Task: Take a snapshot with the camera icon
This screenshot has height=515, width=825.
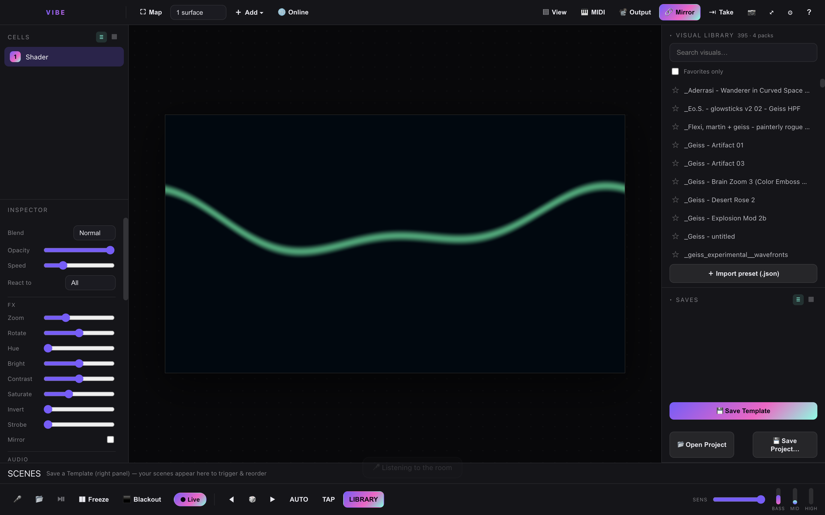Action: pos(752,12)
